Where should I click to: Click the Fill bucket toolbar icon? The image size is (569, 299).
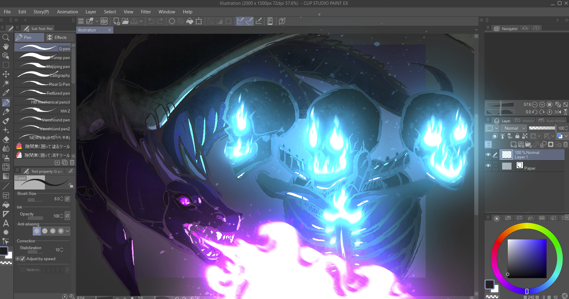[x=190, y=21]
